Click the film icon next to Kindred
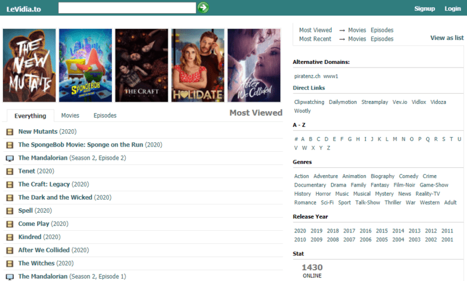The width and height of the screenshot is (467, 281). [x=10, y=237]
